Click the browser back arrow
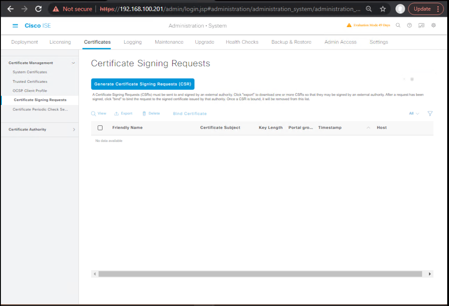 click(10, 9)
